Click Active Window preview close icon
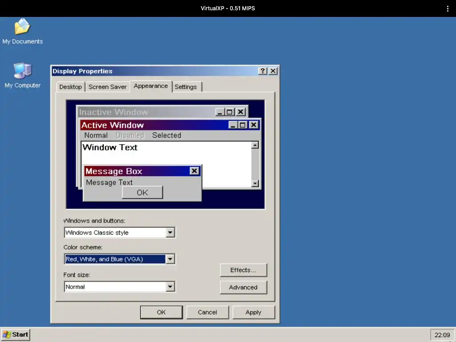Image resolution: width=456 pixels, height=342 pixels. (253, 125)
